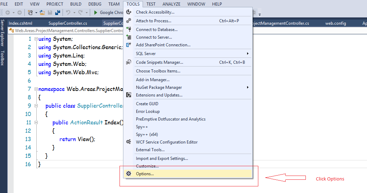Open the DEBUG menu
The image size is (367, 193).
click(95, 4)
